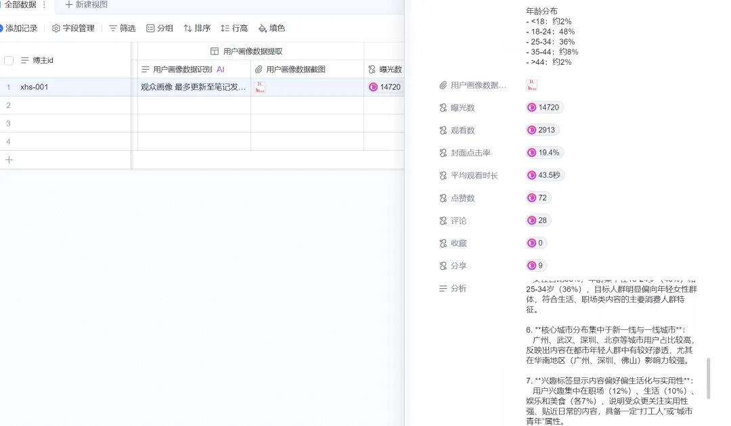Screen dimensions: 731x426
Task: Click the 字段管理 gear icon
Action: [56, 28]
